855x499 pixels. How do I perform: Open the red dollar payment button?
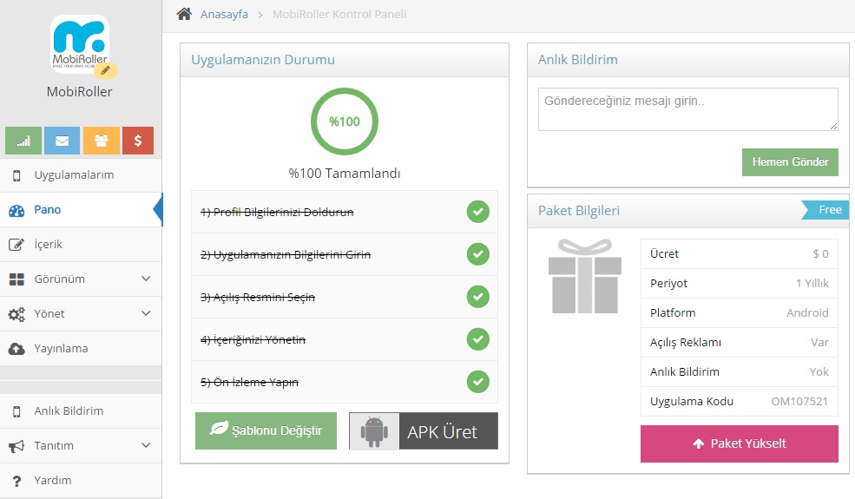click(138, 141)
